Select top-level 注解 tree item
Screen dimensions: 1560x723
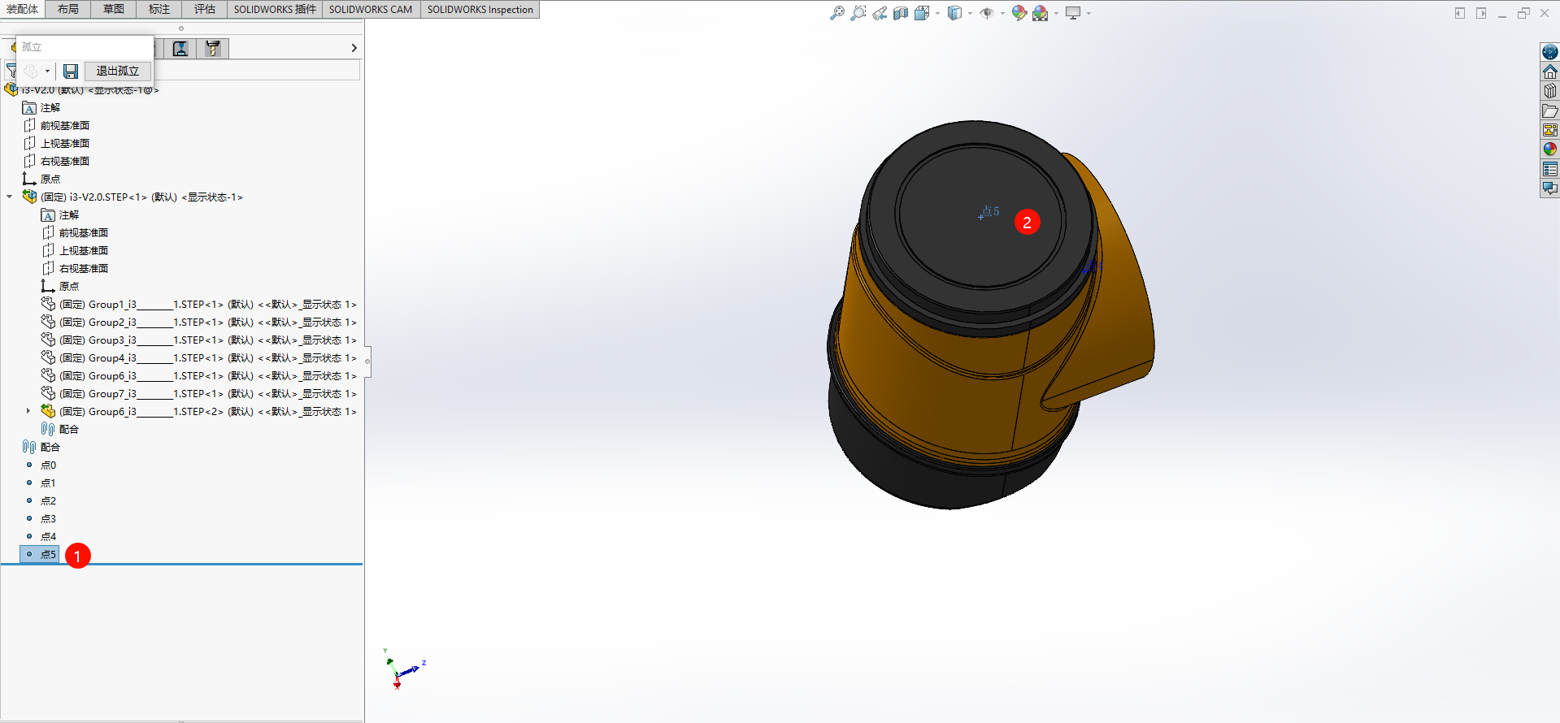41,107
